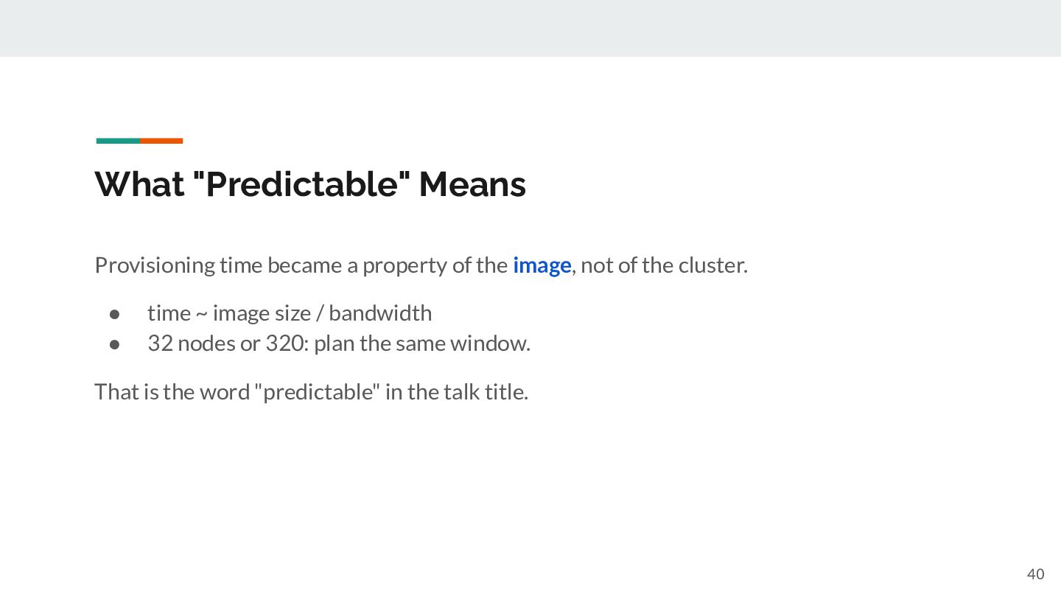This screenshot has width=1061, height=597.
Task: Click the bullet dot before "time ~ image size"
Action: [x=114, y=314]
